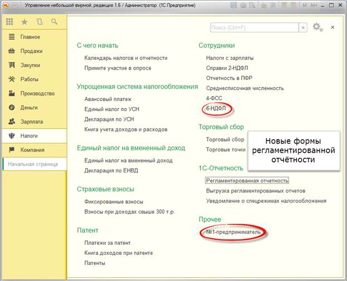Open Выгрузка регламентированных отчетов
Viewport: 347px width, 281px height.
click(x=256, y=191)
